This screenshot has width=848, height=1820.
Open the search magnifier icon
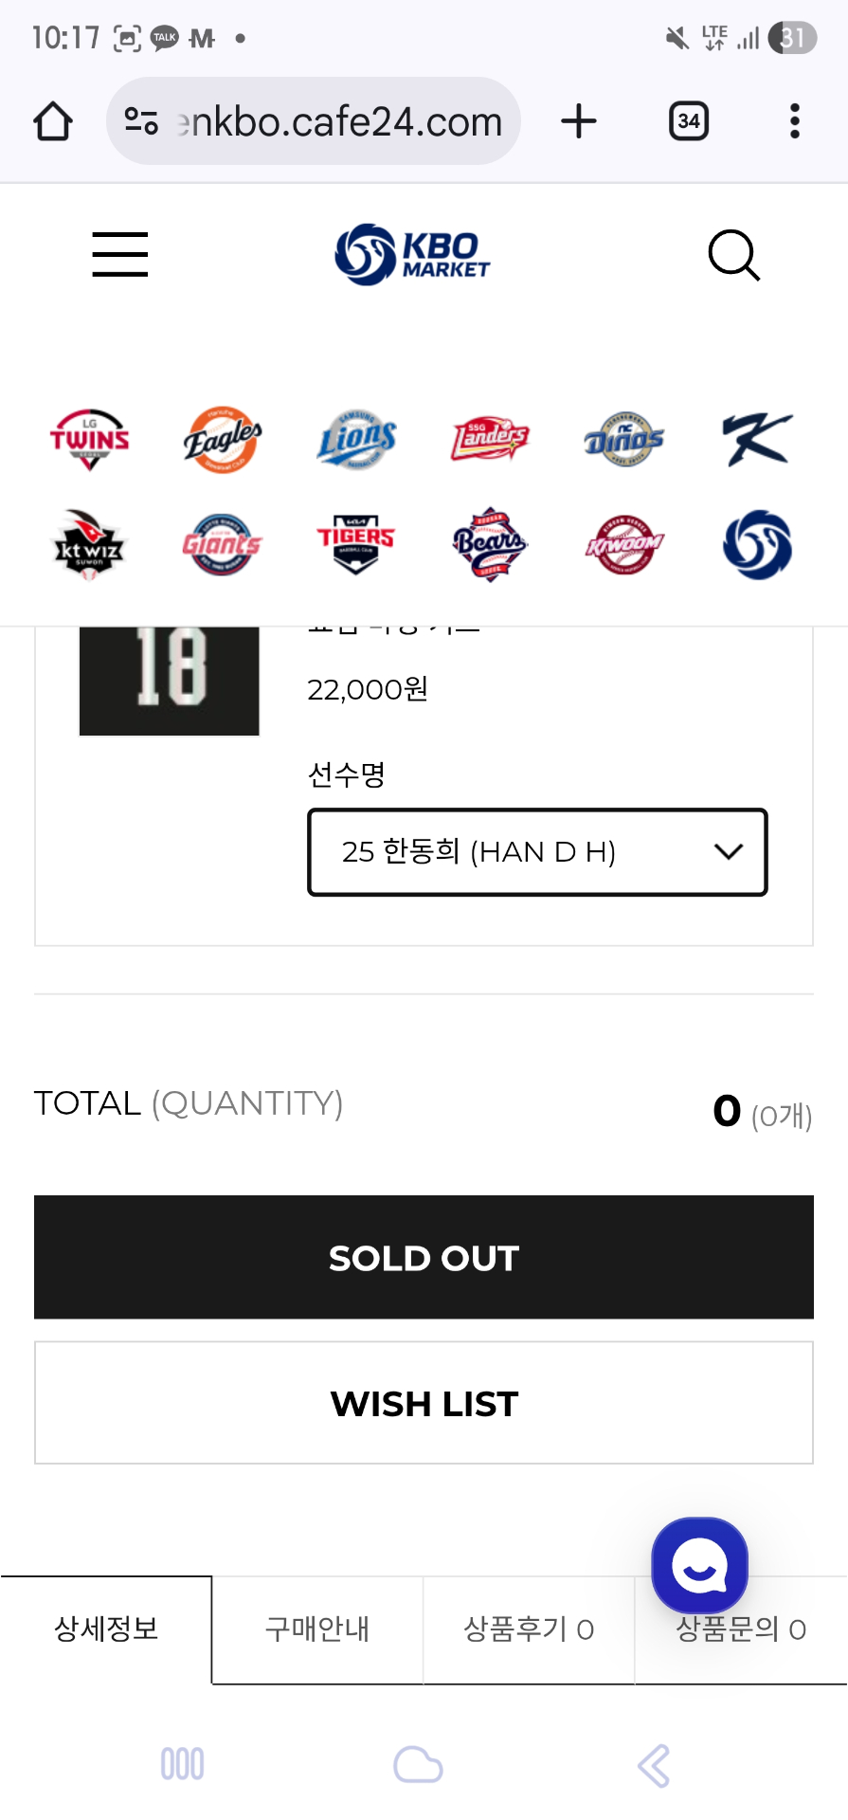click(734, 255)
